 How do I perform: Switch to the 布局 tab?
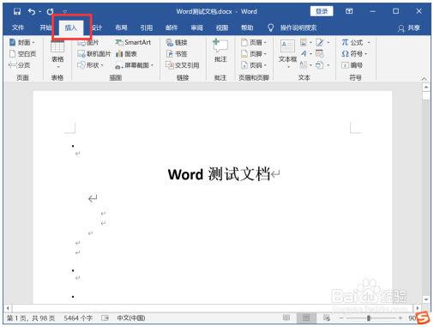(x=121, y=27)
